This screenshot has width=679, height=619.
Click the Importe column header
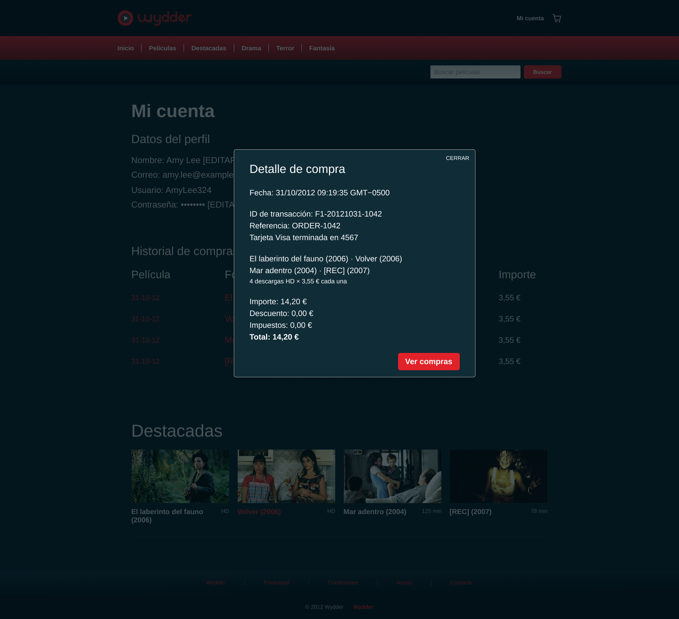point(517,275)
